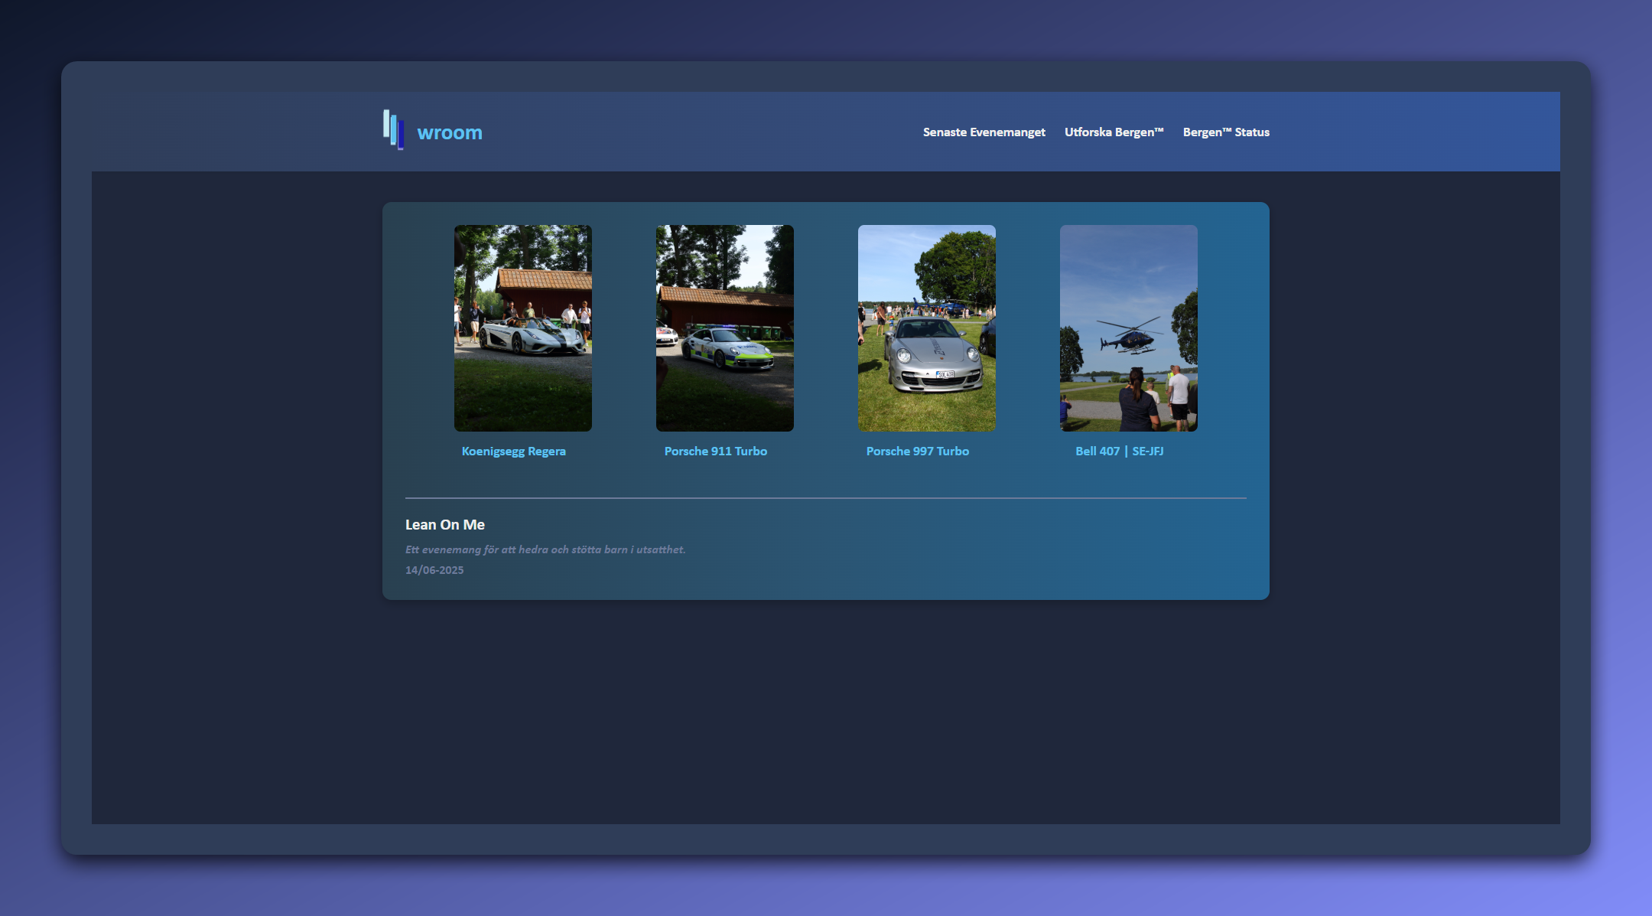Go to Bergen™ Status page
This screenshot has width=1652, height=916.
pos(1225,132)
